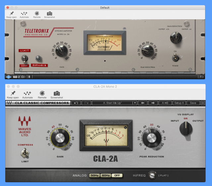Click the CLA-2A Gain knob

click(x=60, y=138)
